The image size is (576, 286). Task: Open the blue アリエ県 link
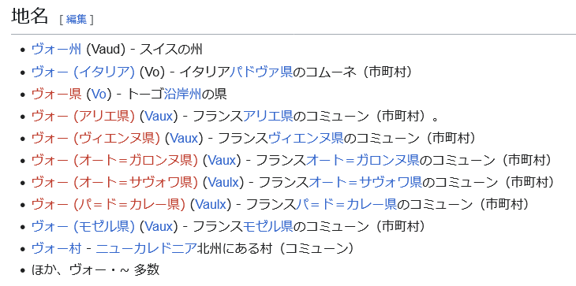click(x=267, y=117)
